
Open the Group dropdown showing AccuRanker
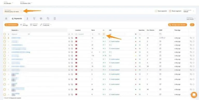click(x=8, y=3)
